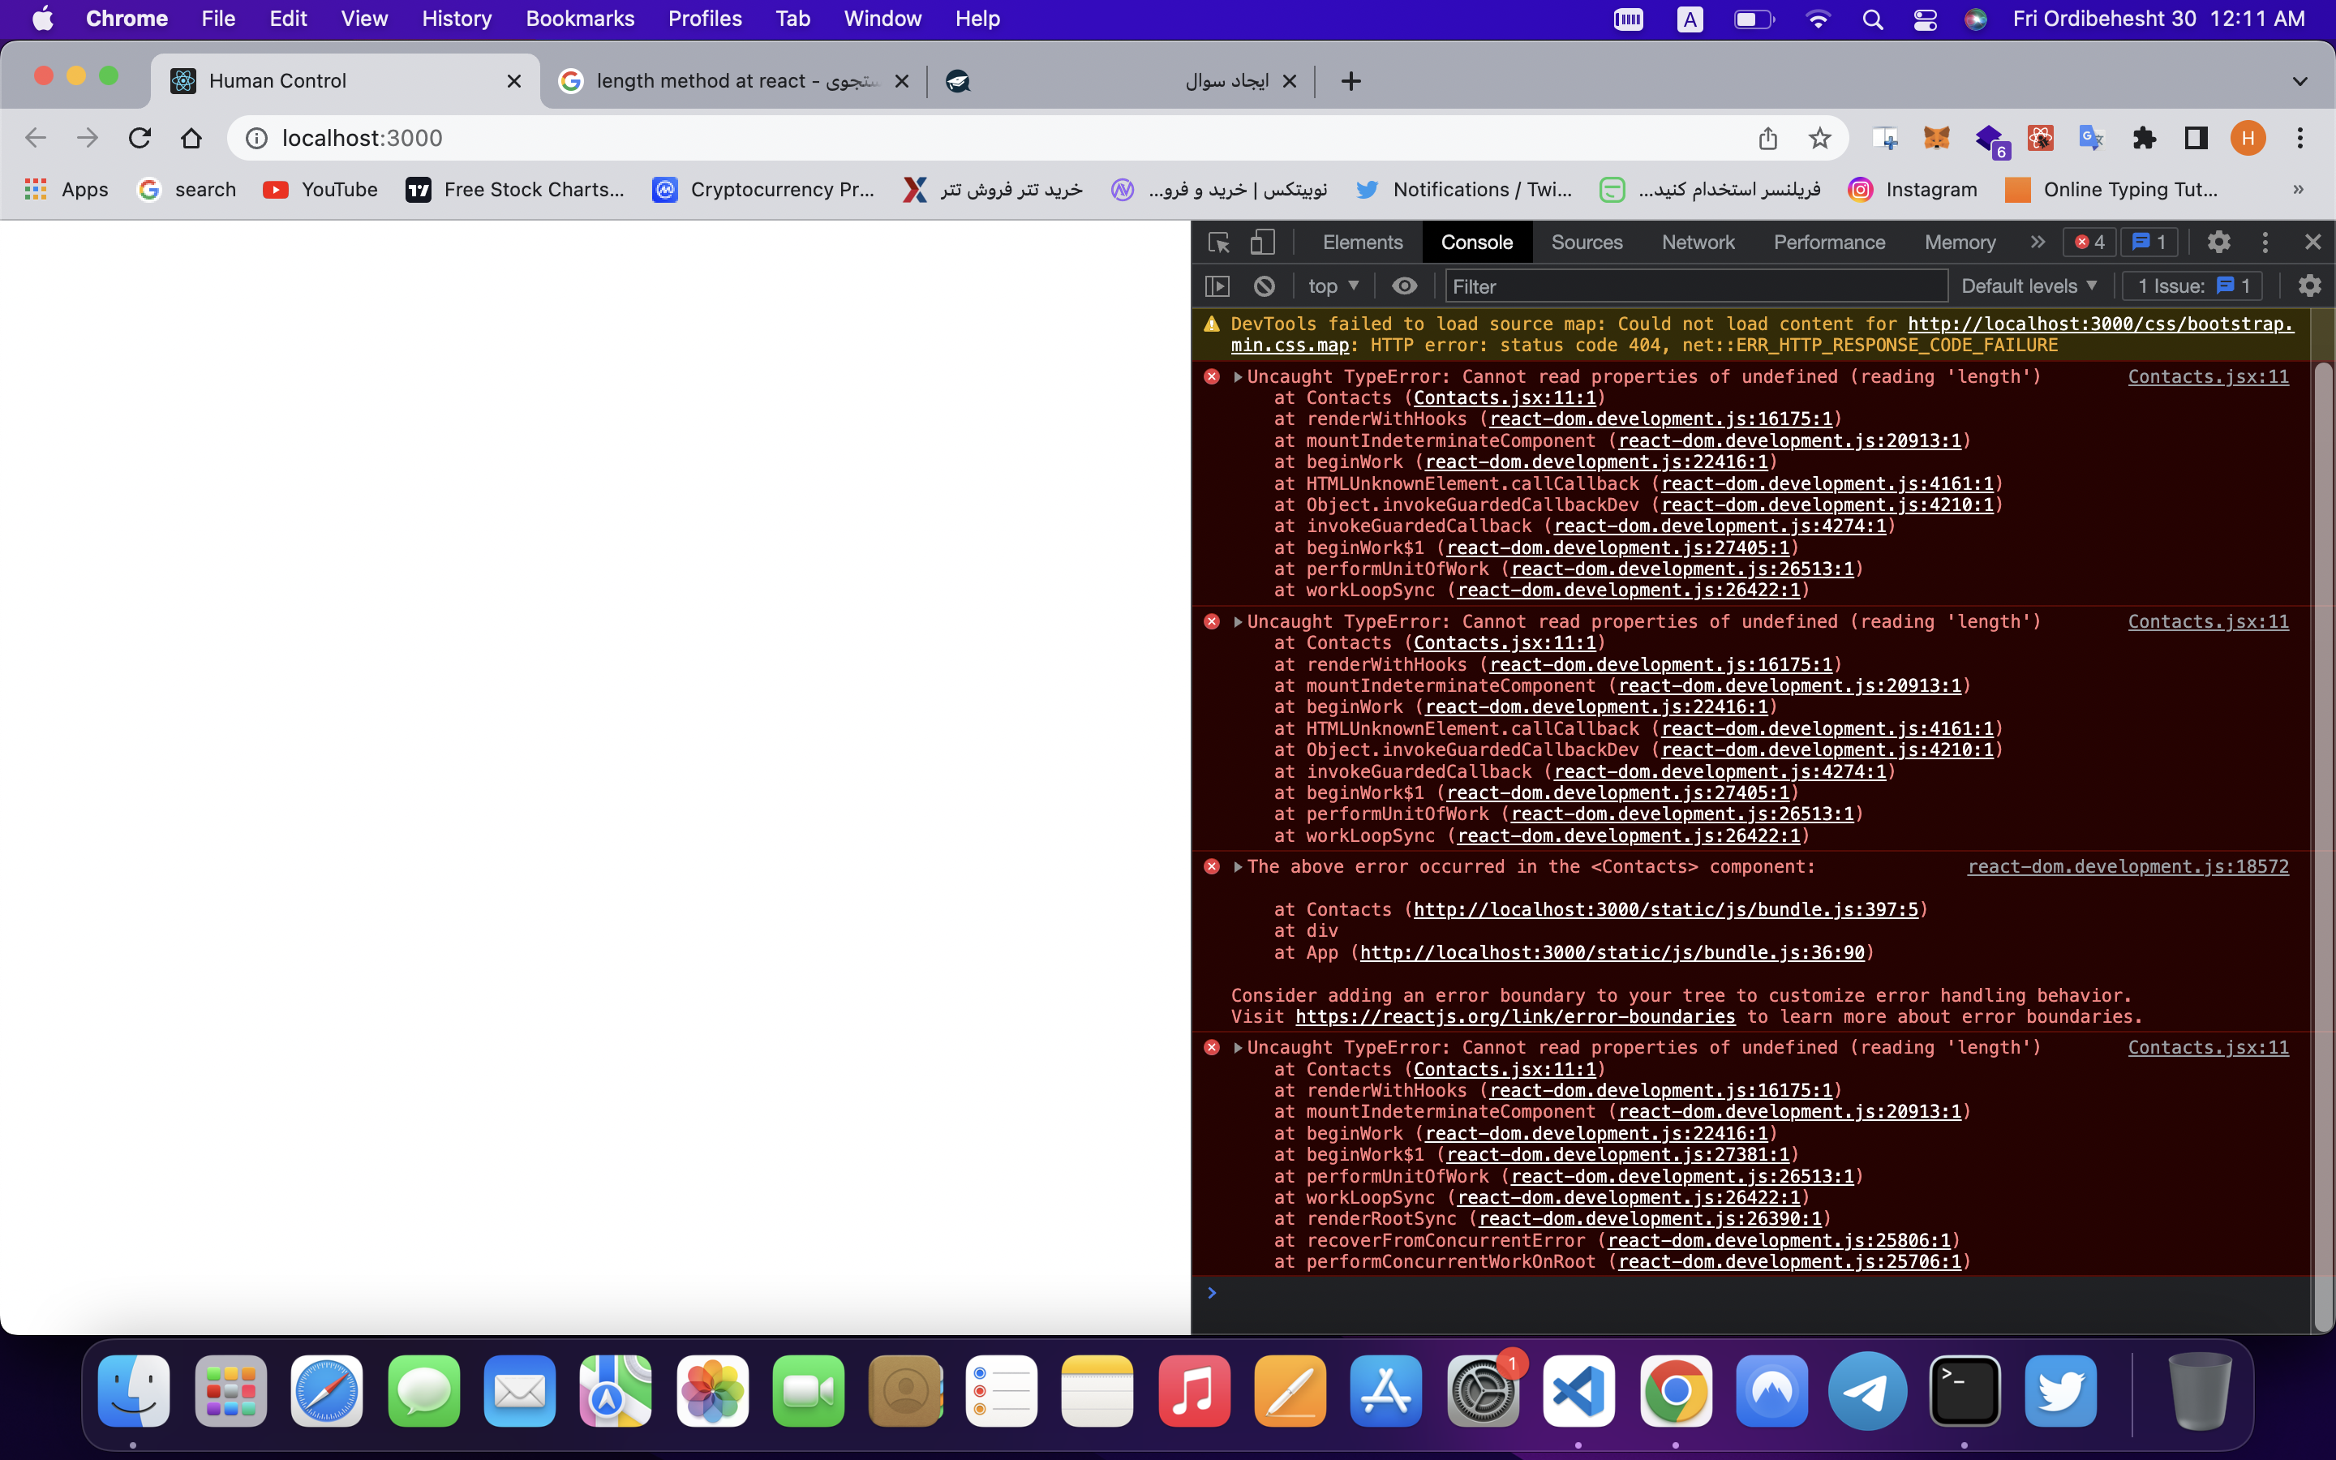Clear the console with the ban icon
This screenshot has width=2336, height=1460.
1265,286
